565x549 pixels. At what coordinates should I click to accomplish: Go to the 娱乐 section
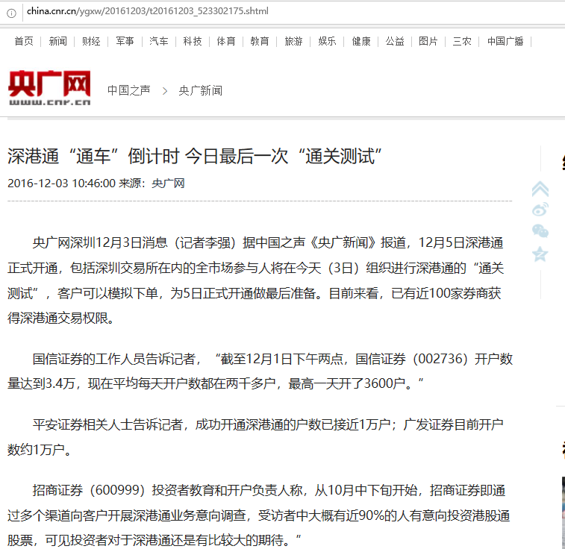click(x=327, y=42)
